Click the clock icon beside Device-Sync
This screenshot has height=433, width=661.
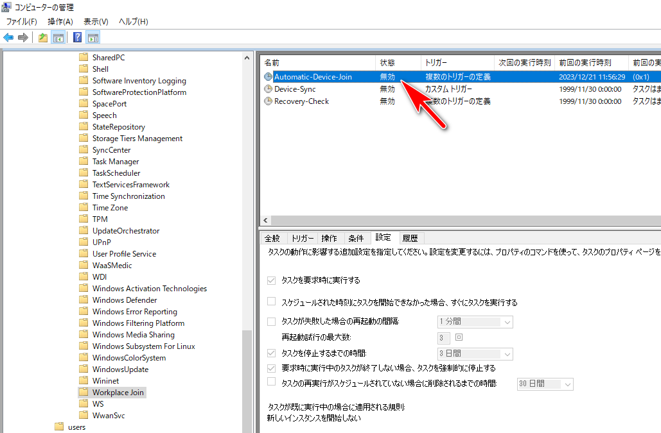[268, 89]
